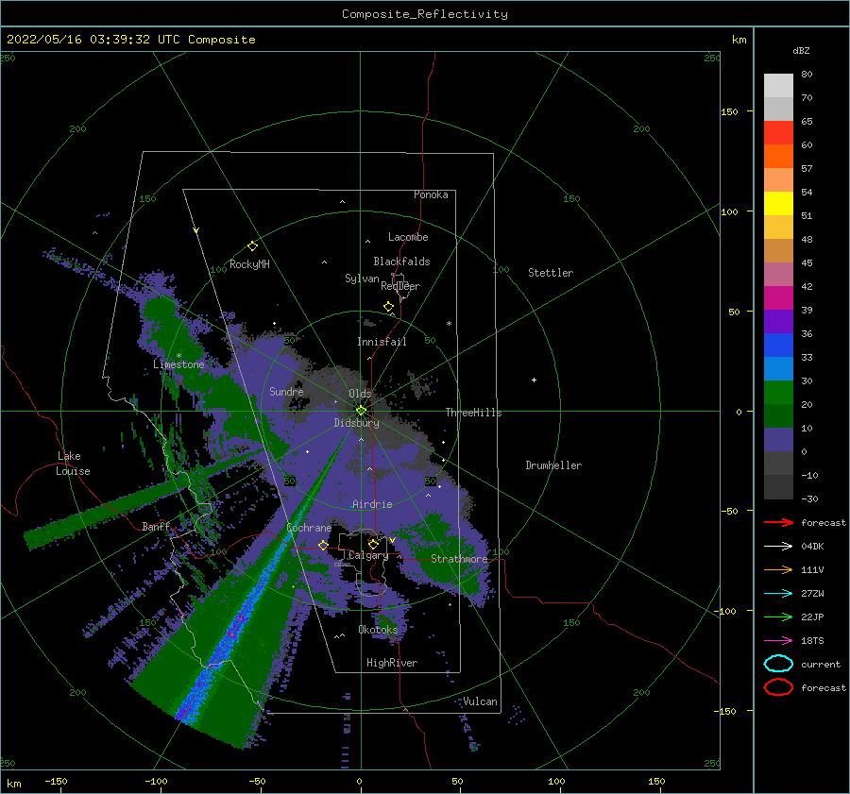Click the Calgary city label
Screen dimensions: 850x794
coord(368,555)
